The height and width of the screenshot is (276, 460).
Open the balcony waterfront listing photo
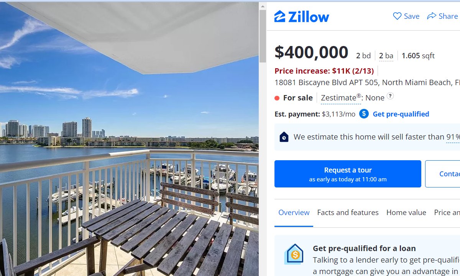click(x=129, y=153)
